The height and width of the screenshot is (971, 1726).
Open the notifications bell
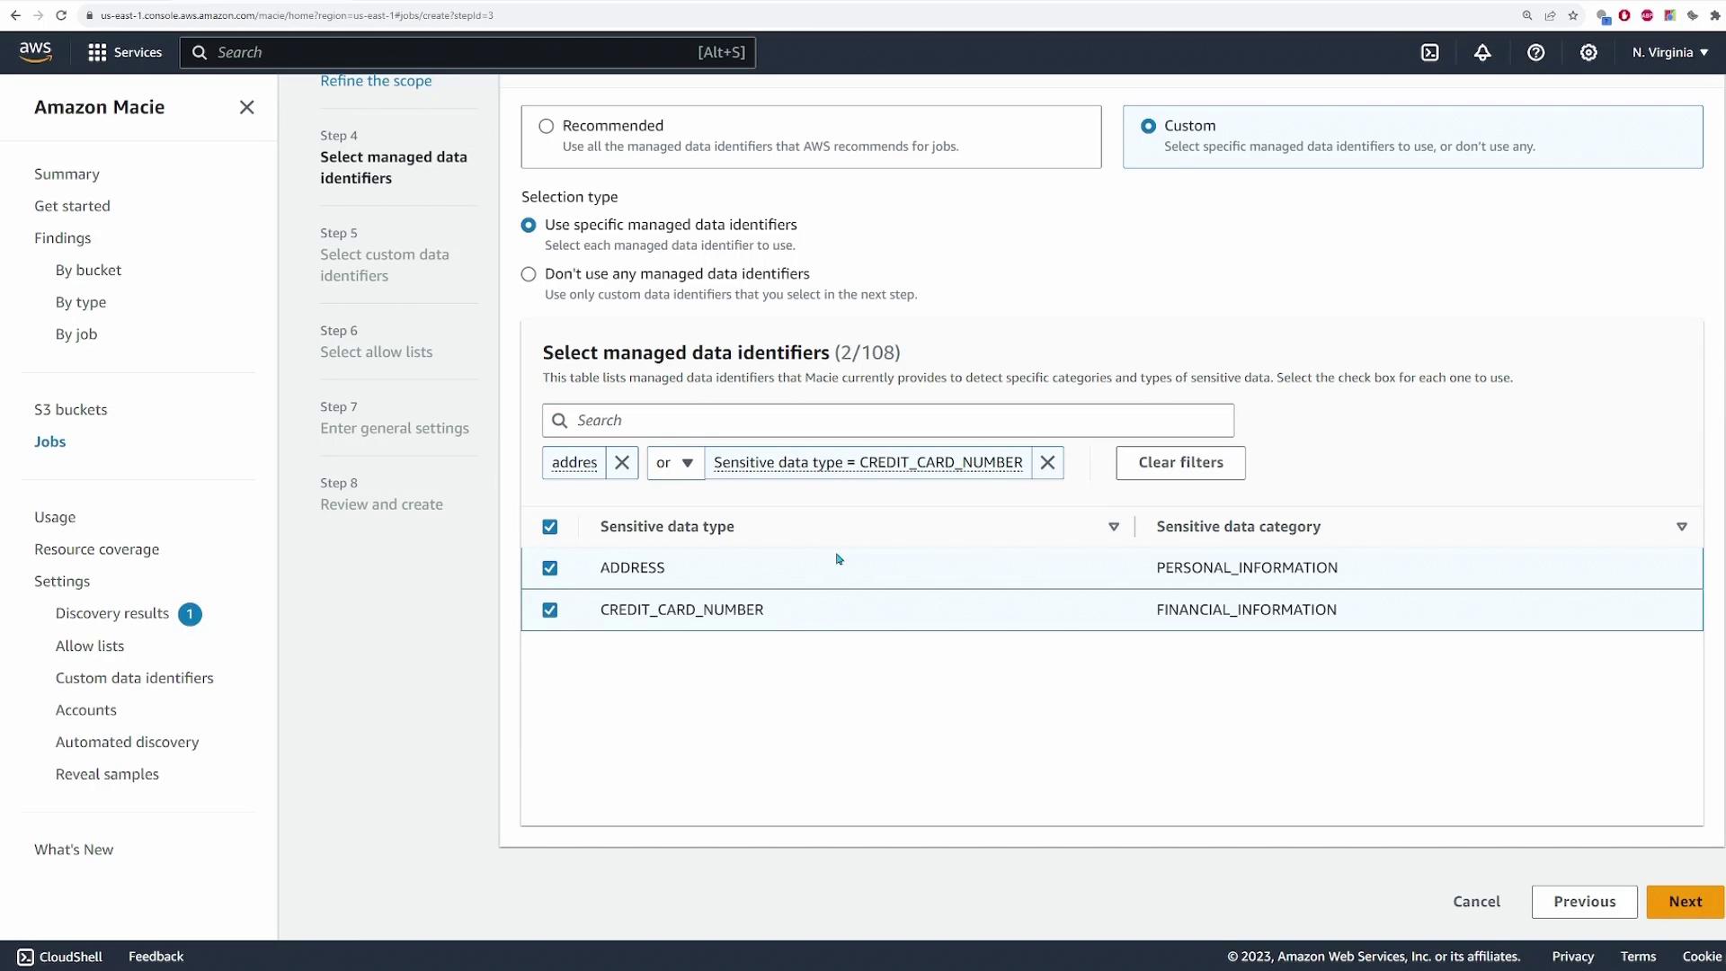[x=1482, y=52]
